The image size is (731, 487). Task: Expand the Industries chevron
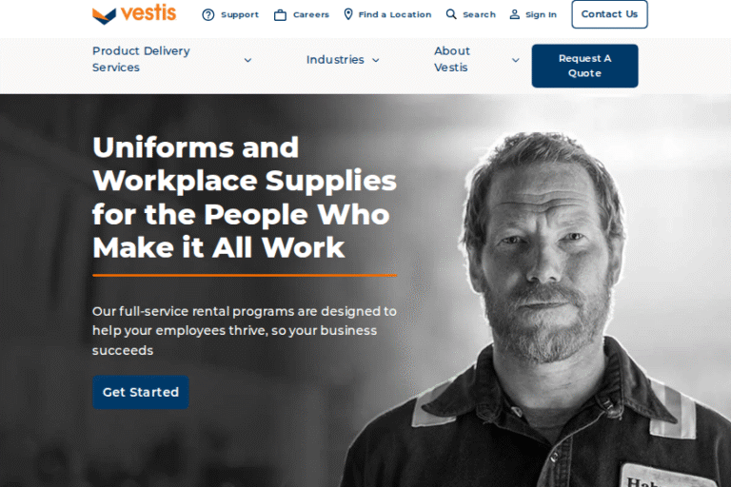[x=376, y=60]
